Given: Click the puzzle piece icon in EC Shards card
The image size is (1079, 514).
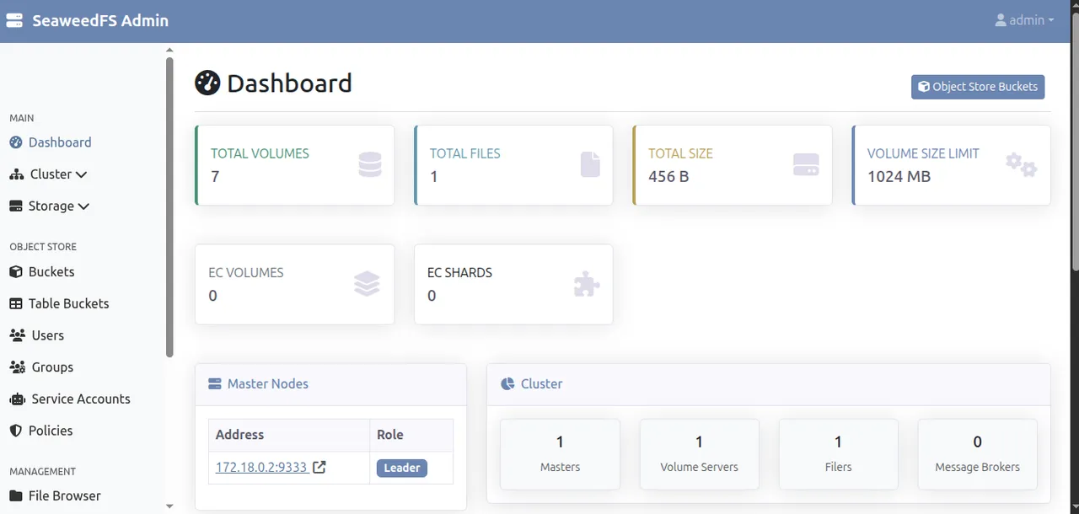Looking at the screenshot, I should coord(587,284).
